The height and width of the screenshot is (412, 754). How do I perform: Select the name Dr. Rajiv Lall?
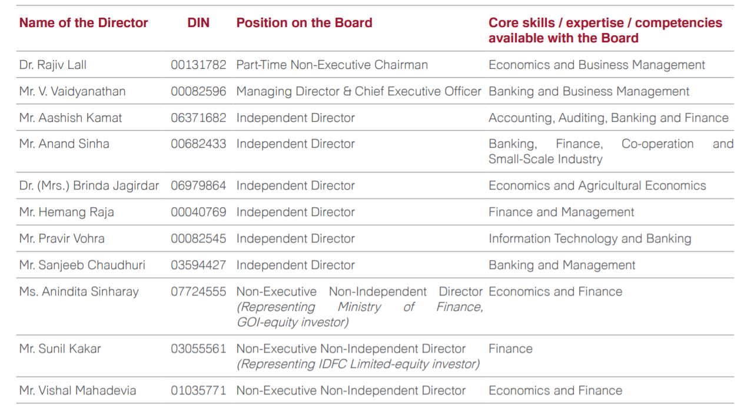pyautogui.click(x=53, y=65)
